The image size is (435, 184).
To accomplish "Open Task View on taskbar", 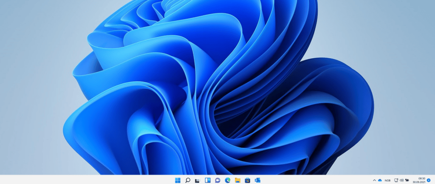I will point(198,181).
